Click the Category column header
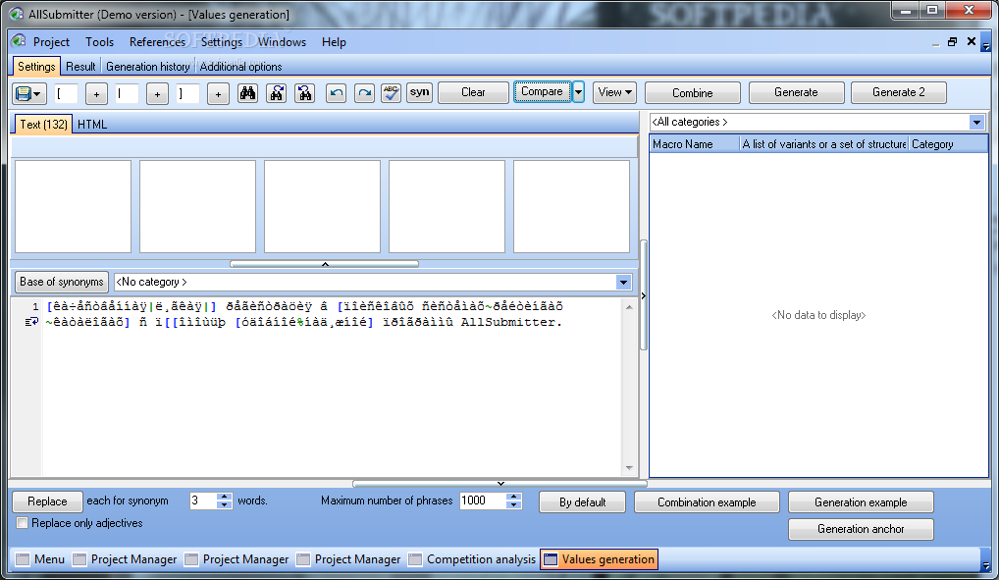This screenshot has width=999, height=580. click(x=947, y=144)
